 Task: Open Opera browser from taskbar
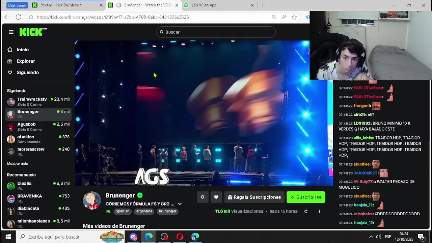(x=180, y=237)
